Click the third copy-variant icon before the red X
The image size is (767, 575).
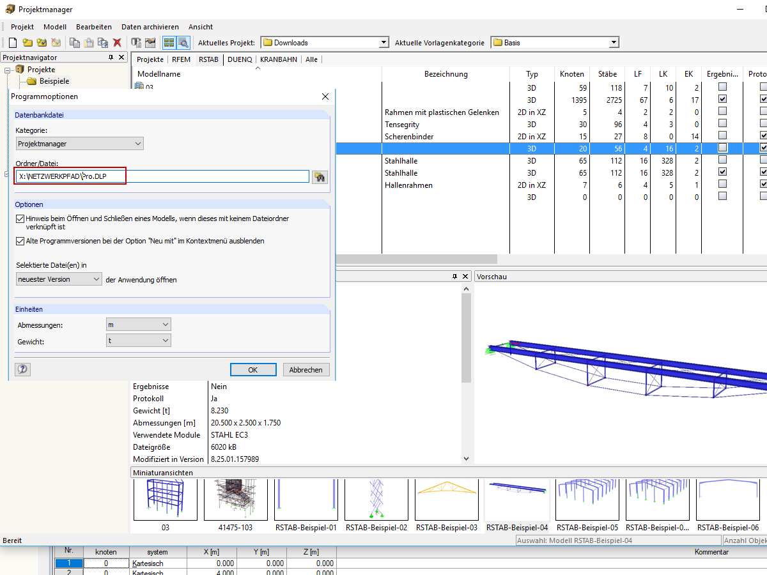pos(103,43)
